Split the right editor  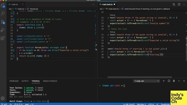coord(179,4)
